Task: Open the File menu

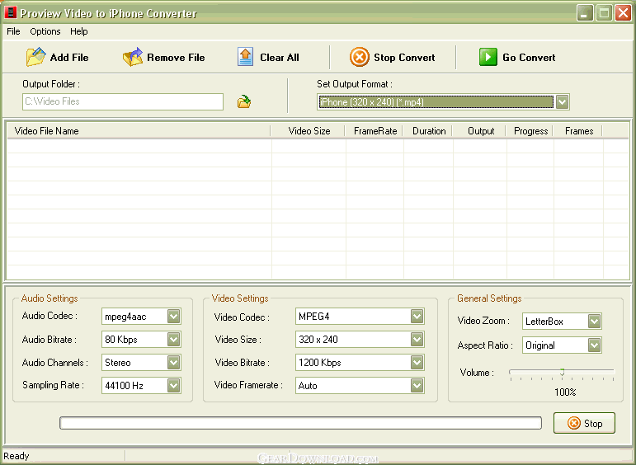Action: point(13,31)
